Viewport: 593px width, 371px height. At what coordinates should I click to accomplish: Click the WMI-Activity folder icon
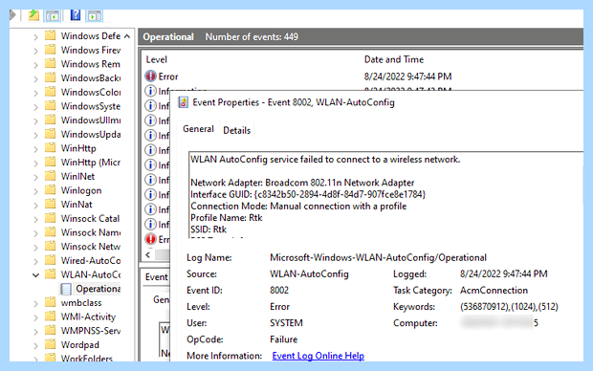click(x=51, y=316)
